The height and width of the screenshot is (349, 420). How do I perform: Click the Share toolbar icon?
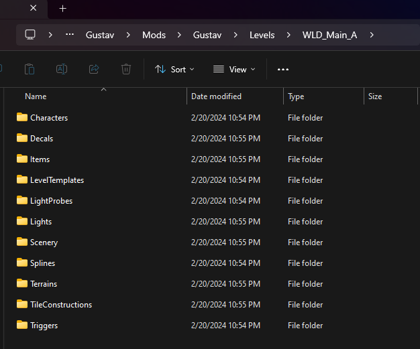[94, 69]
